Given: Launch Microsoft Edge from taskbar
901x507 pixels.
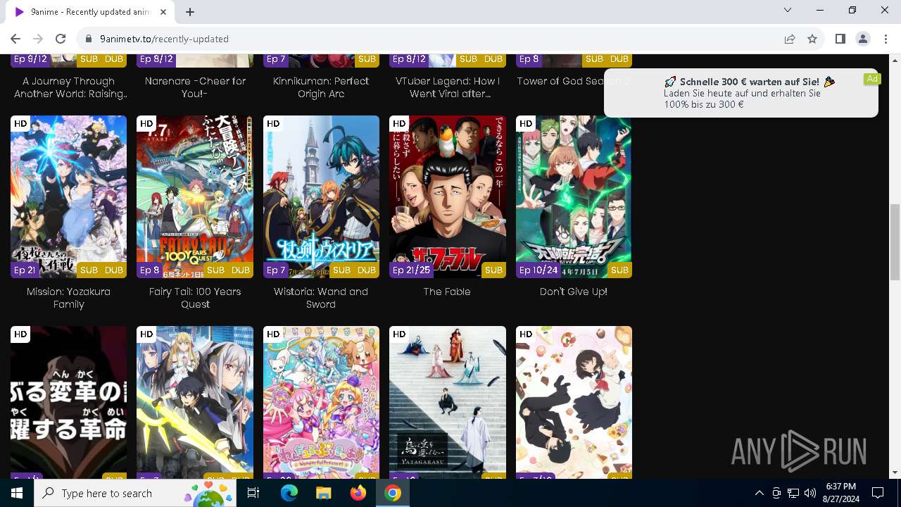Looking at the screenshot, I should [x=289, y=493].
